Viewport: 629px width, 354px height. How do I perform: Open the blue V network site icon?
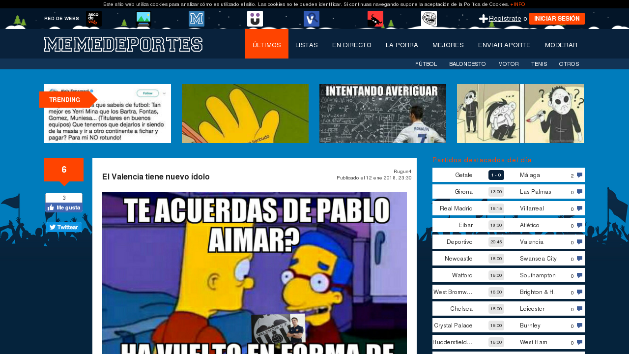pos(312,19)
